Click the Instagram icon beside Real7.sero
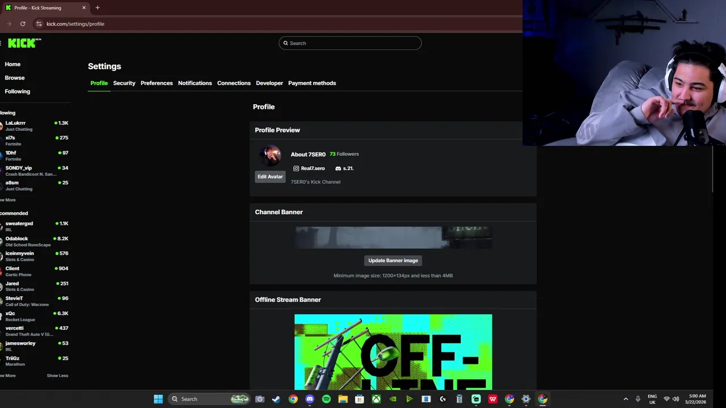This screenshot has width=726, height=408. [x=296, y=168]
